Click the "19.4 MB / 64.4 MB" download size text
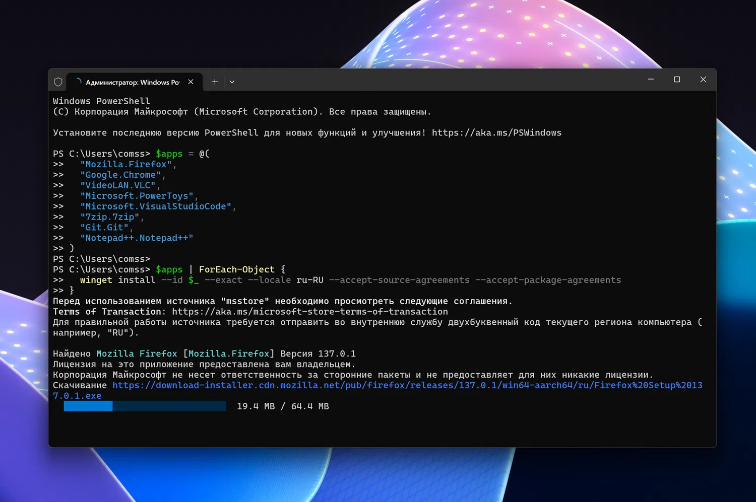This screenshot has width=756, height=502. click(x=283, y=406)
